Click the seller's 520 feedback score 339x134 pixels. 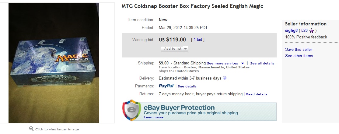304,31
